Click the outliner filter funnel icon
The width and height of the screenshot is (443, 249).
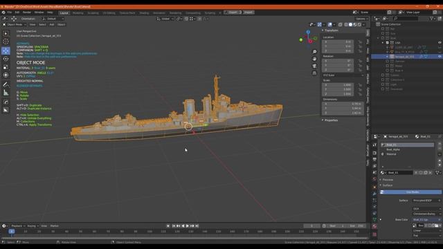pos(432,19)
